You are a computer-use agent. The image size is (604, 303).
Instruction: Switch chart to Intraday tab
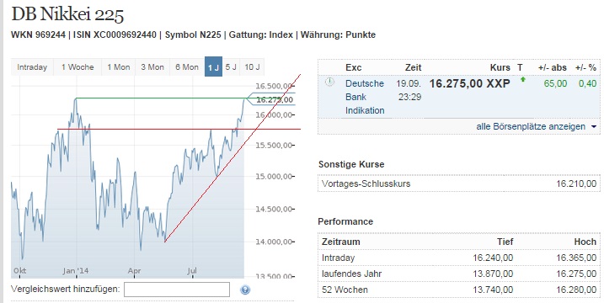(x=32, y=67)
